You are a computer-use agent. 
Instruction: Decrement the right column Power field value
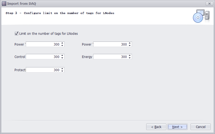(x=130, y=46)
